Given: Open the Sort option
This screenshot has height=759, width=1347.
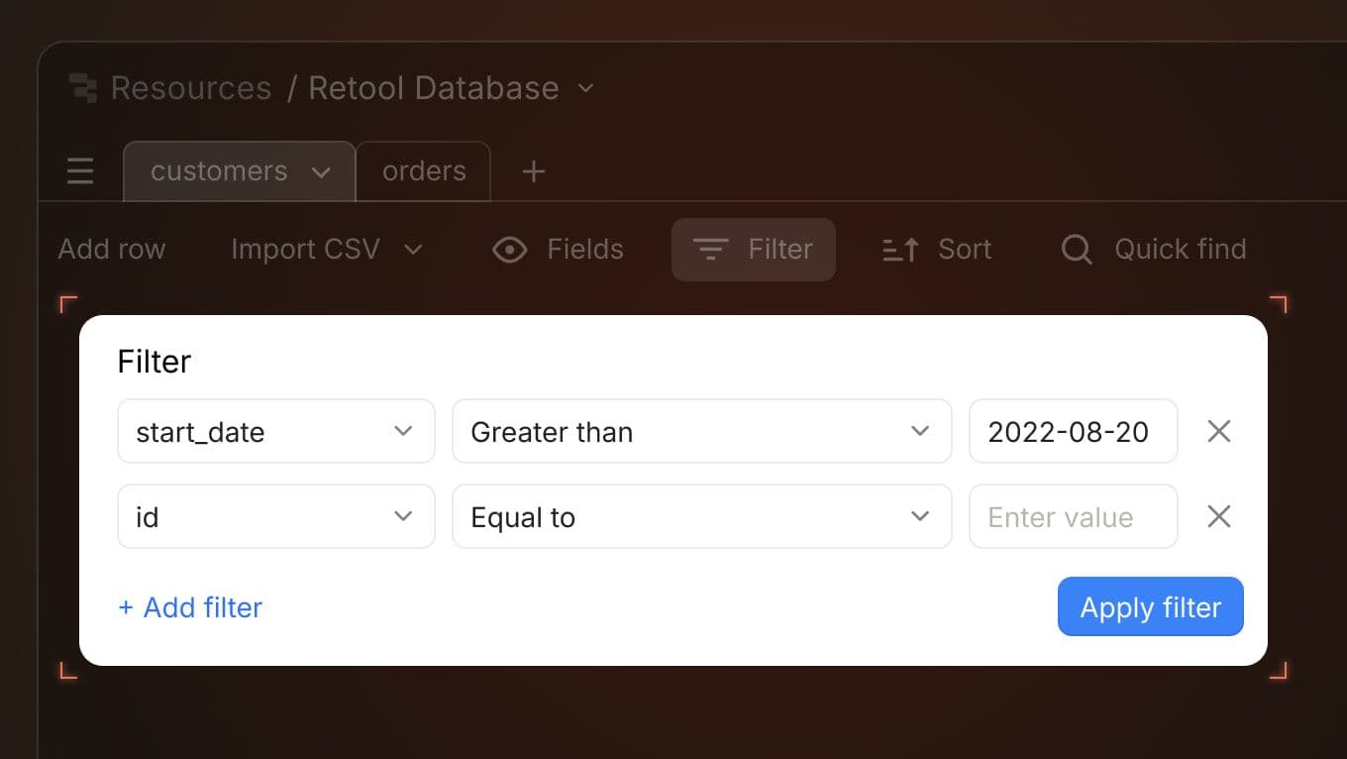Looking at the screenshot, I should [x=937, y=249].
